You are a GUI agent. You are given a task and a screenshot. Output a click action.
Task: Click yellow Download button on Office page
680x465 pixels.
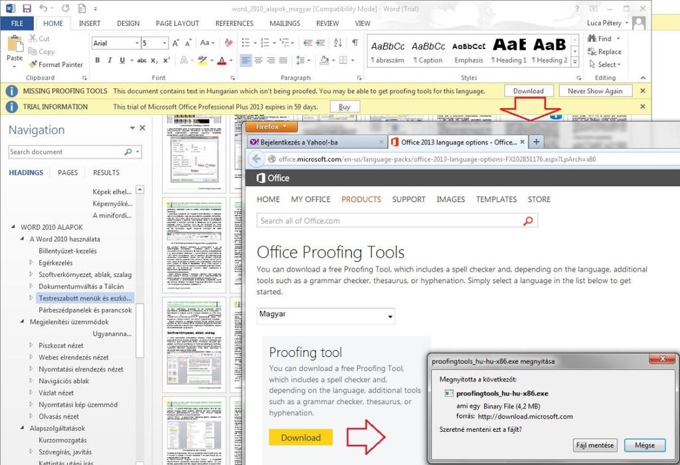pos(301,438)
